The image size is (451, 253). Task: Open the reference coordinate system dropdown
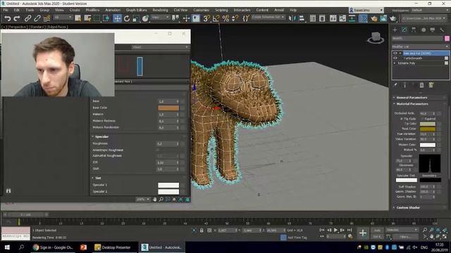tap(161, 18)
